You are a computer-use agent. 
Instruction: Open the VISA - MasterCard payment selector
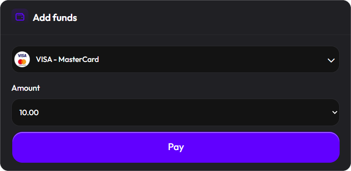pos(175,59)
